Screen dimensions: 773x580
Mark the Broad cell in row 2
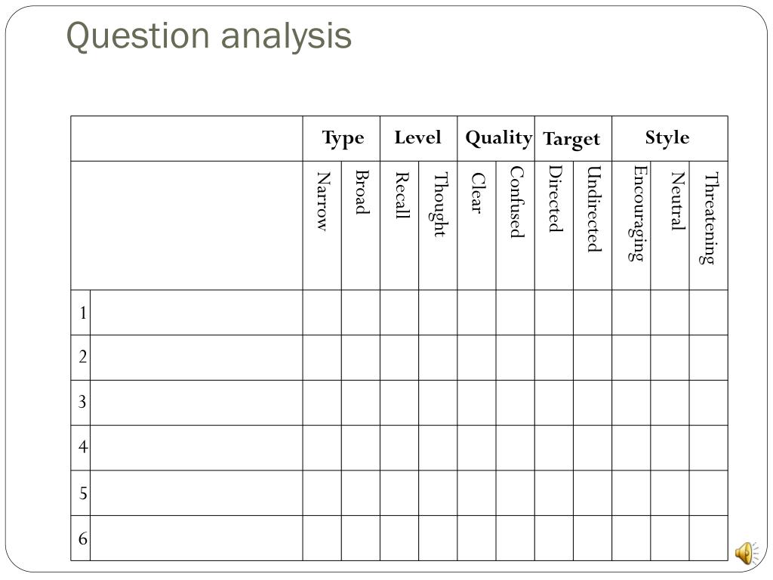[361, 357]
